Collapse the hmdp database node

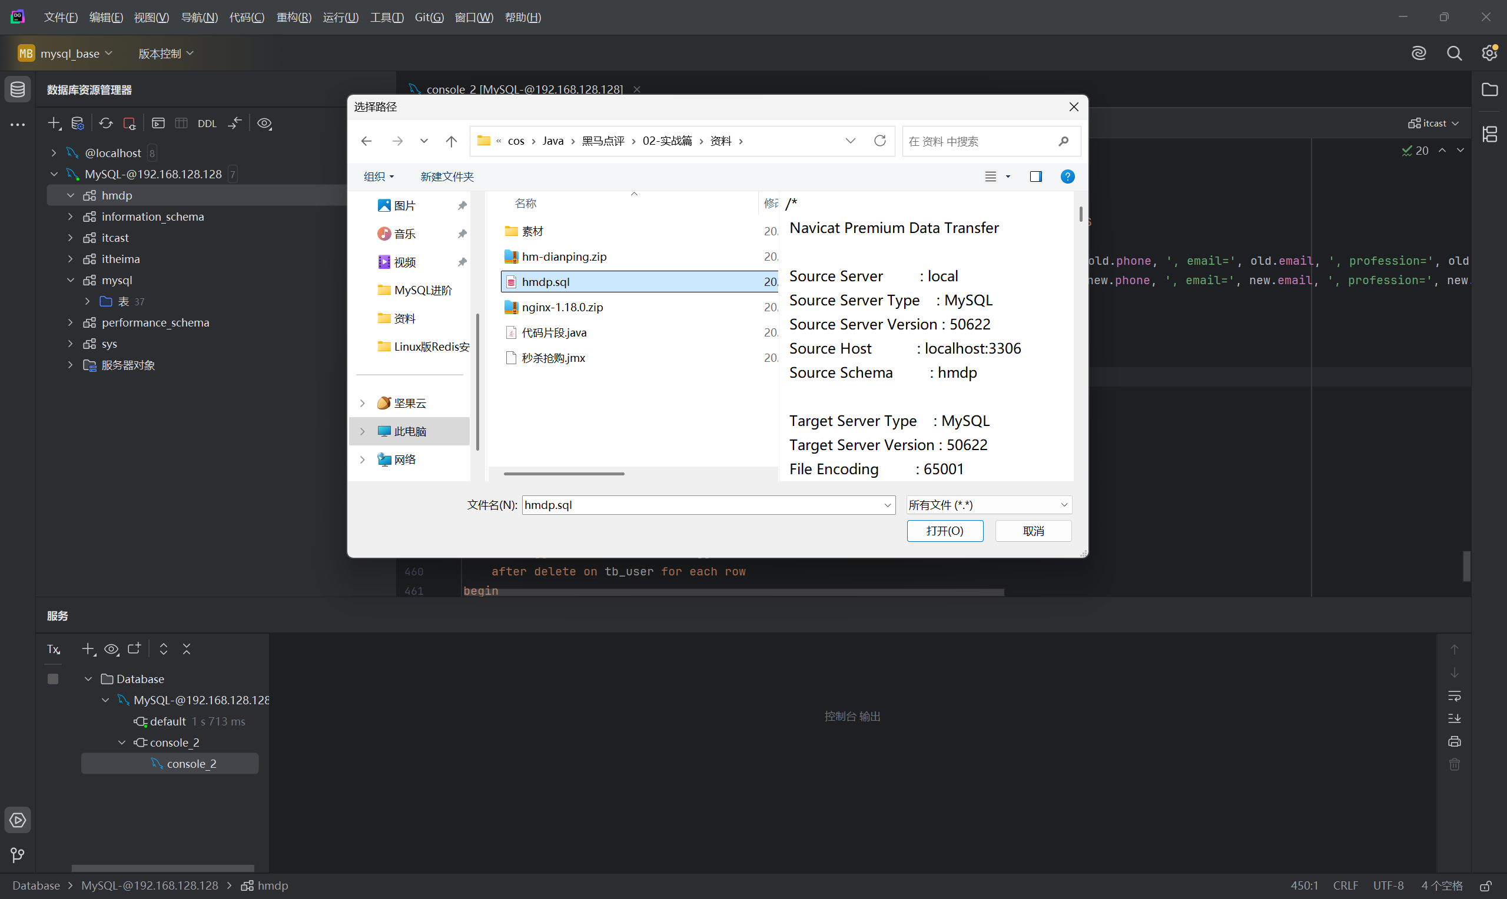click(x=71, y=195)
